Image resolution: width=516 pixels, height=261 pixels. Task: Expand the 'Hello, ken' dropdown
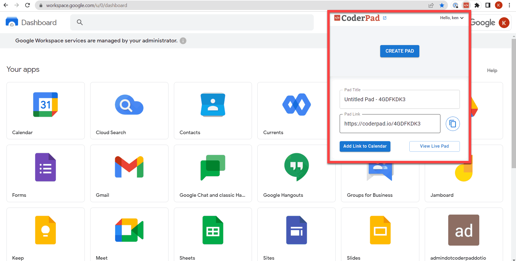pyautogui.click(x=451, y=18)
